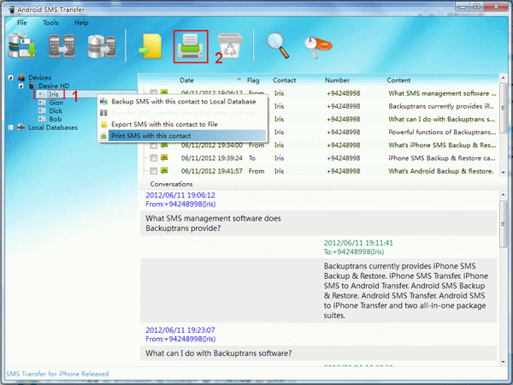Viewport: 513px width, 385px height.
Task: Expand the Local Databases tree node
Action: tap(11, 127)
